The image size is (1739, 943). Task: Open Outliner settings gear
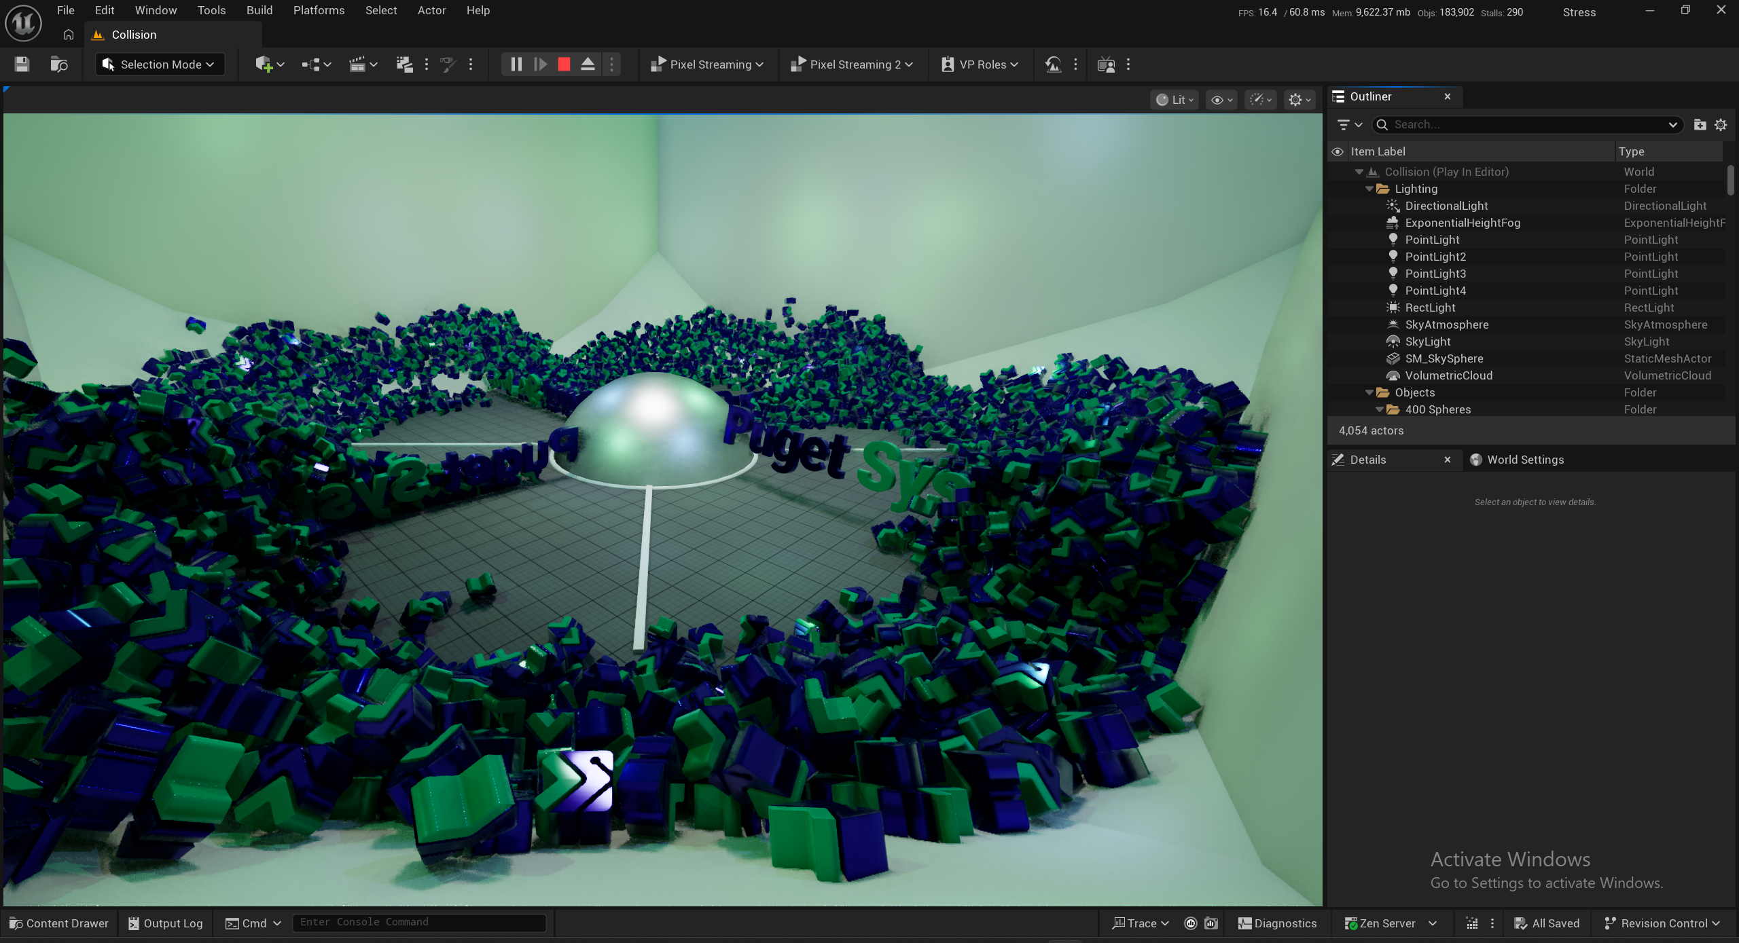1721,125
